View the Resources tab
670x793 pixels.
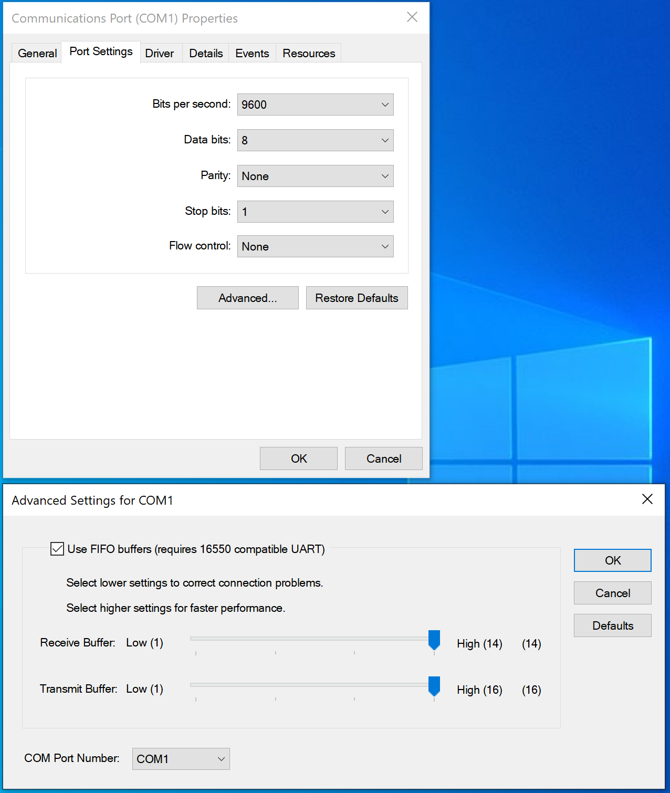tap(308, 53)
